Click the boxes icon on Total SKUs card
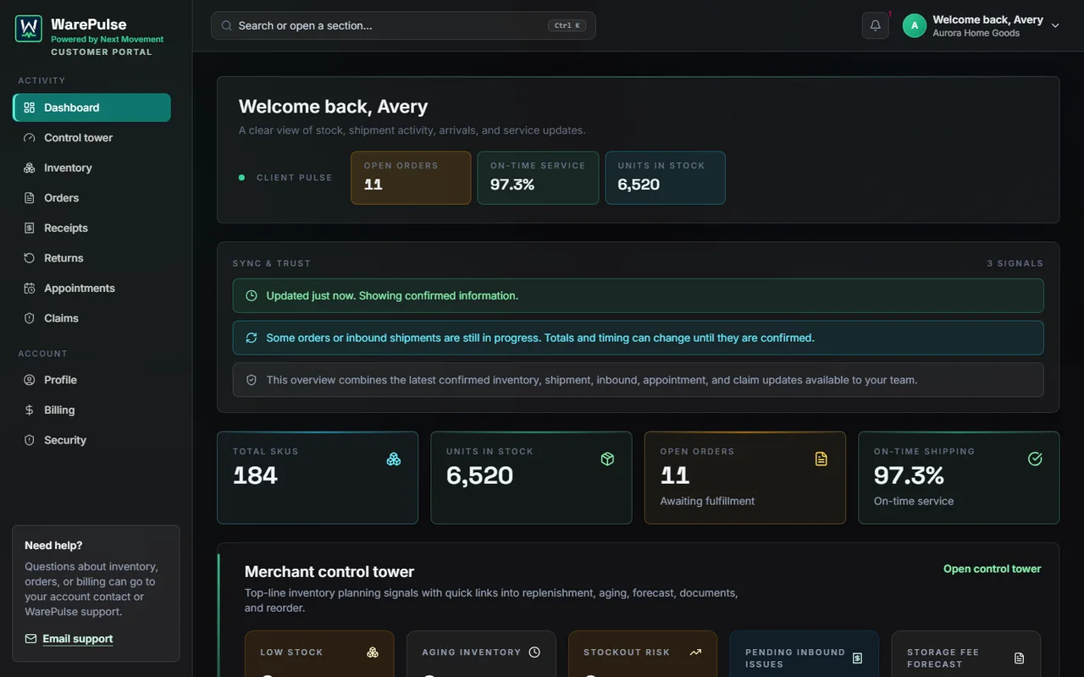Screen dimensions: 1084x677 point(394,459)
